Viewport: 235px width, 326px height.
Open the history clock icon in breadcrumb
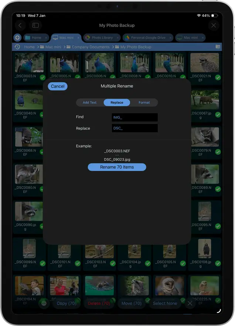coord(17,47)
